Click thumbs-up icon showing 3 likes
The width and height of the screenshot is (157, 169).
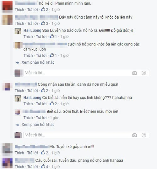coord(43,23)
